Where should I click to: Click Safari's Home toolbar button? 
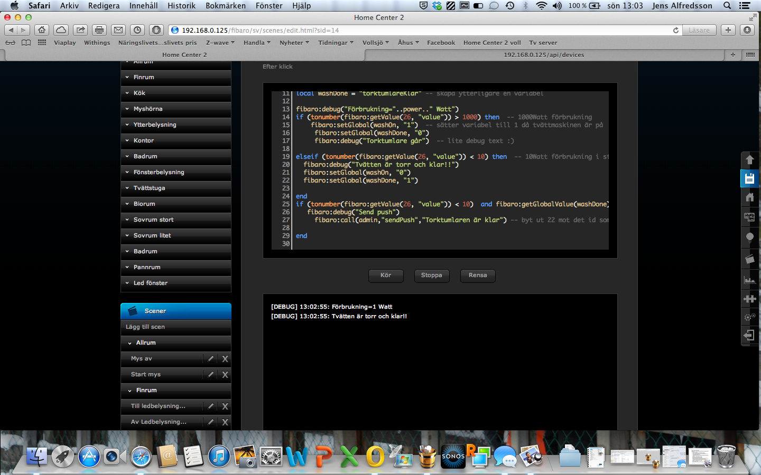pyautogui.click(x=42, y=30)
